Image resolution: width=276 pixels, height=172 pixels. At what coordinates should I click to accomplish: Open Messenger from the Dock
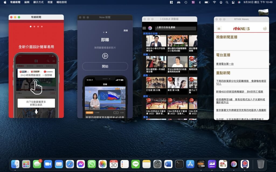[x=81, y=164]
